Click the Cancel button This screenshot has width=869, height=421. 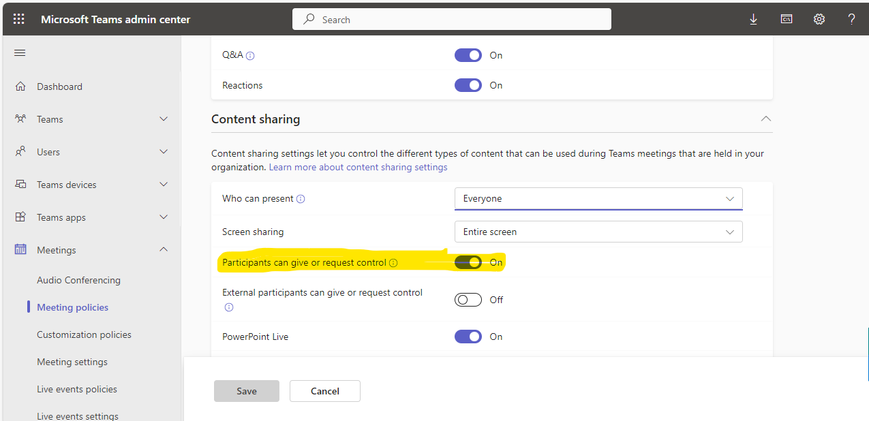pyautogui.click(x=325, y=391)
